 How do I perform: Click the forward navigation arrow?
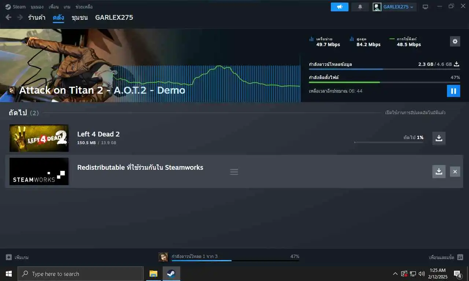[20, 18]
